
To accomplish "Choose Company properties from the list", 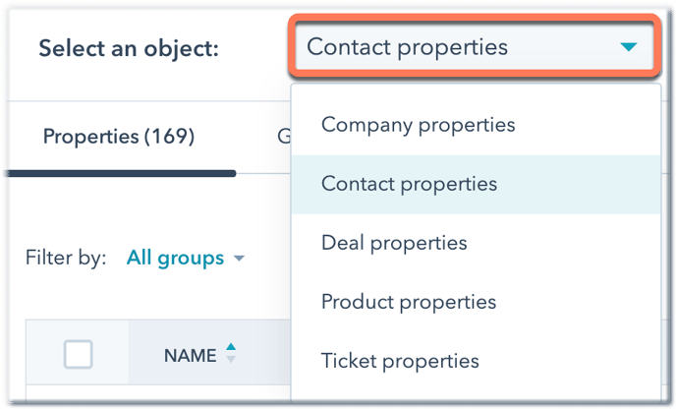I will (418, 125).
